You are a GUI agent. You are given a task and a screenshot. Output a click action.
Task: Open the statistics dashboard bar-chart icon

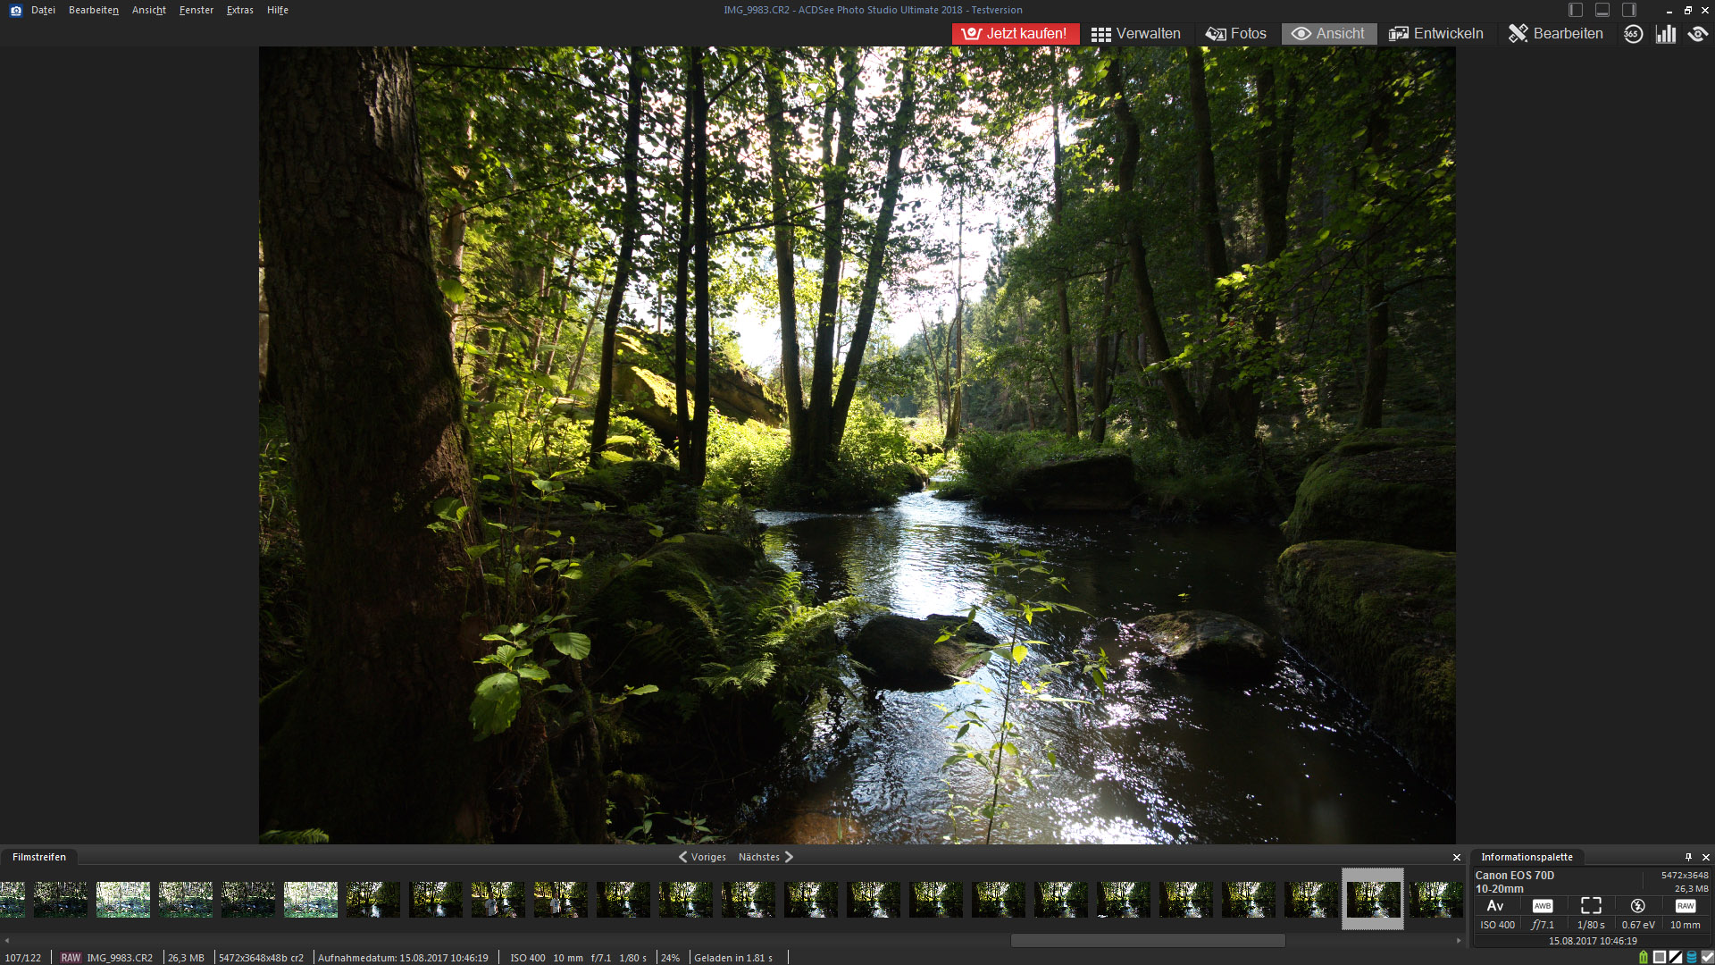(x=1666, y=34)
